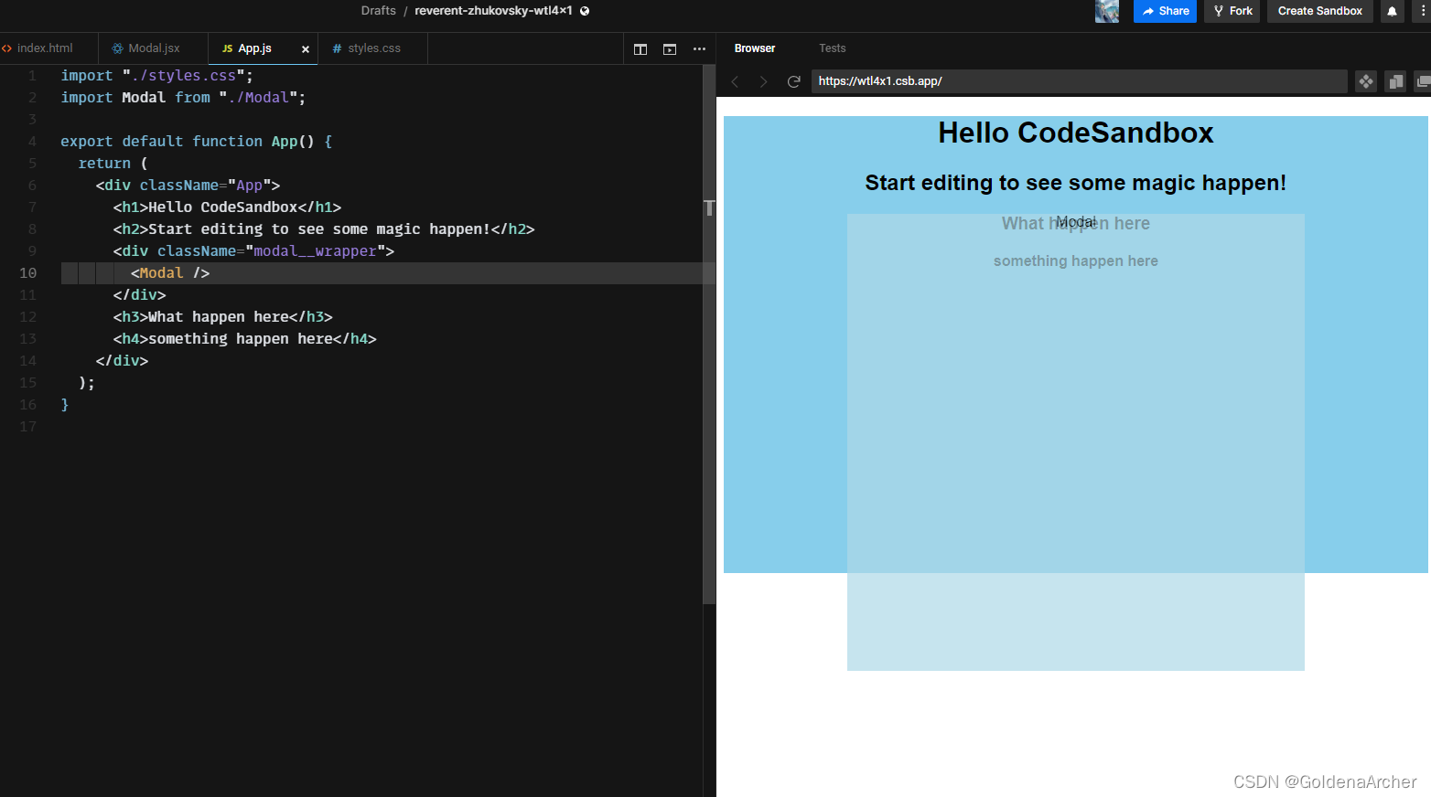The width and height of the screenshot is (1431, 797).
Task: Open editor more options ellipsis
Action: (699, 49)
